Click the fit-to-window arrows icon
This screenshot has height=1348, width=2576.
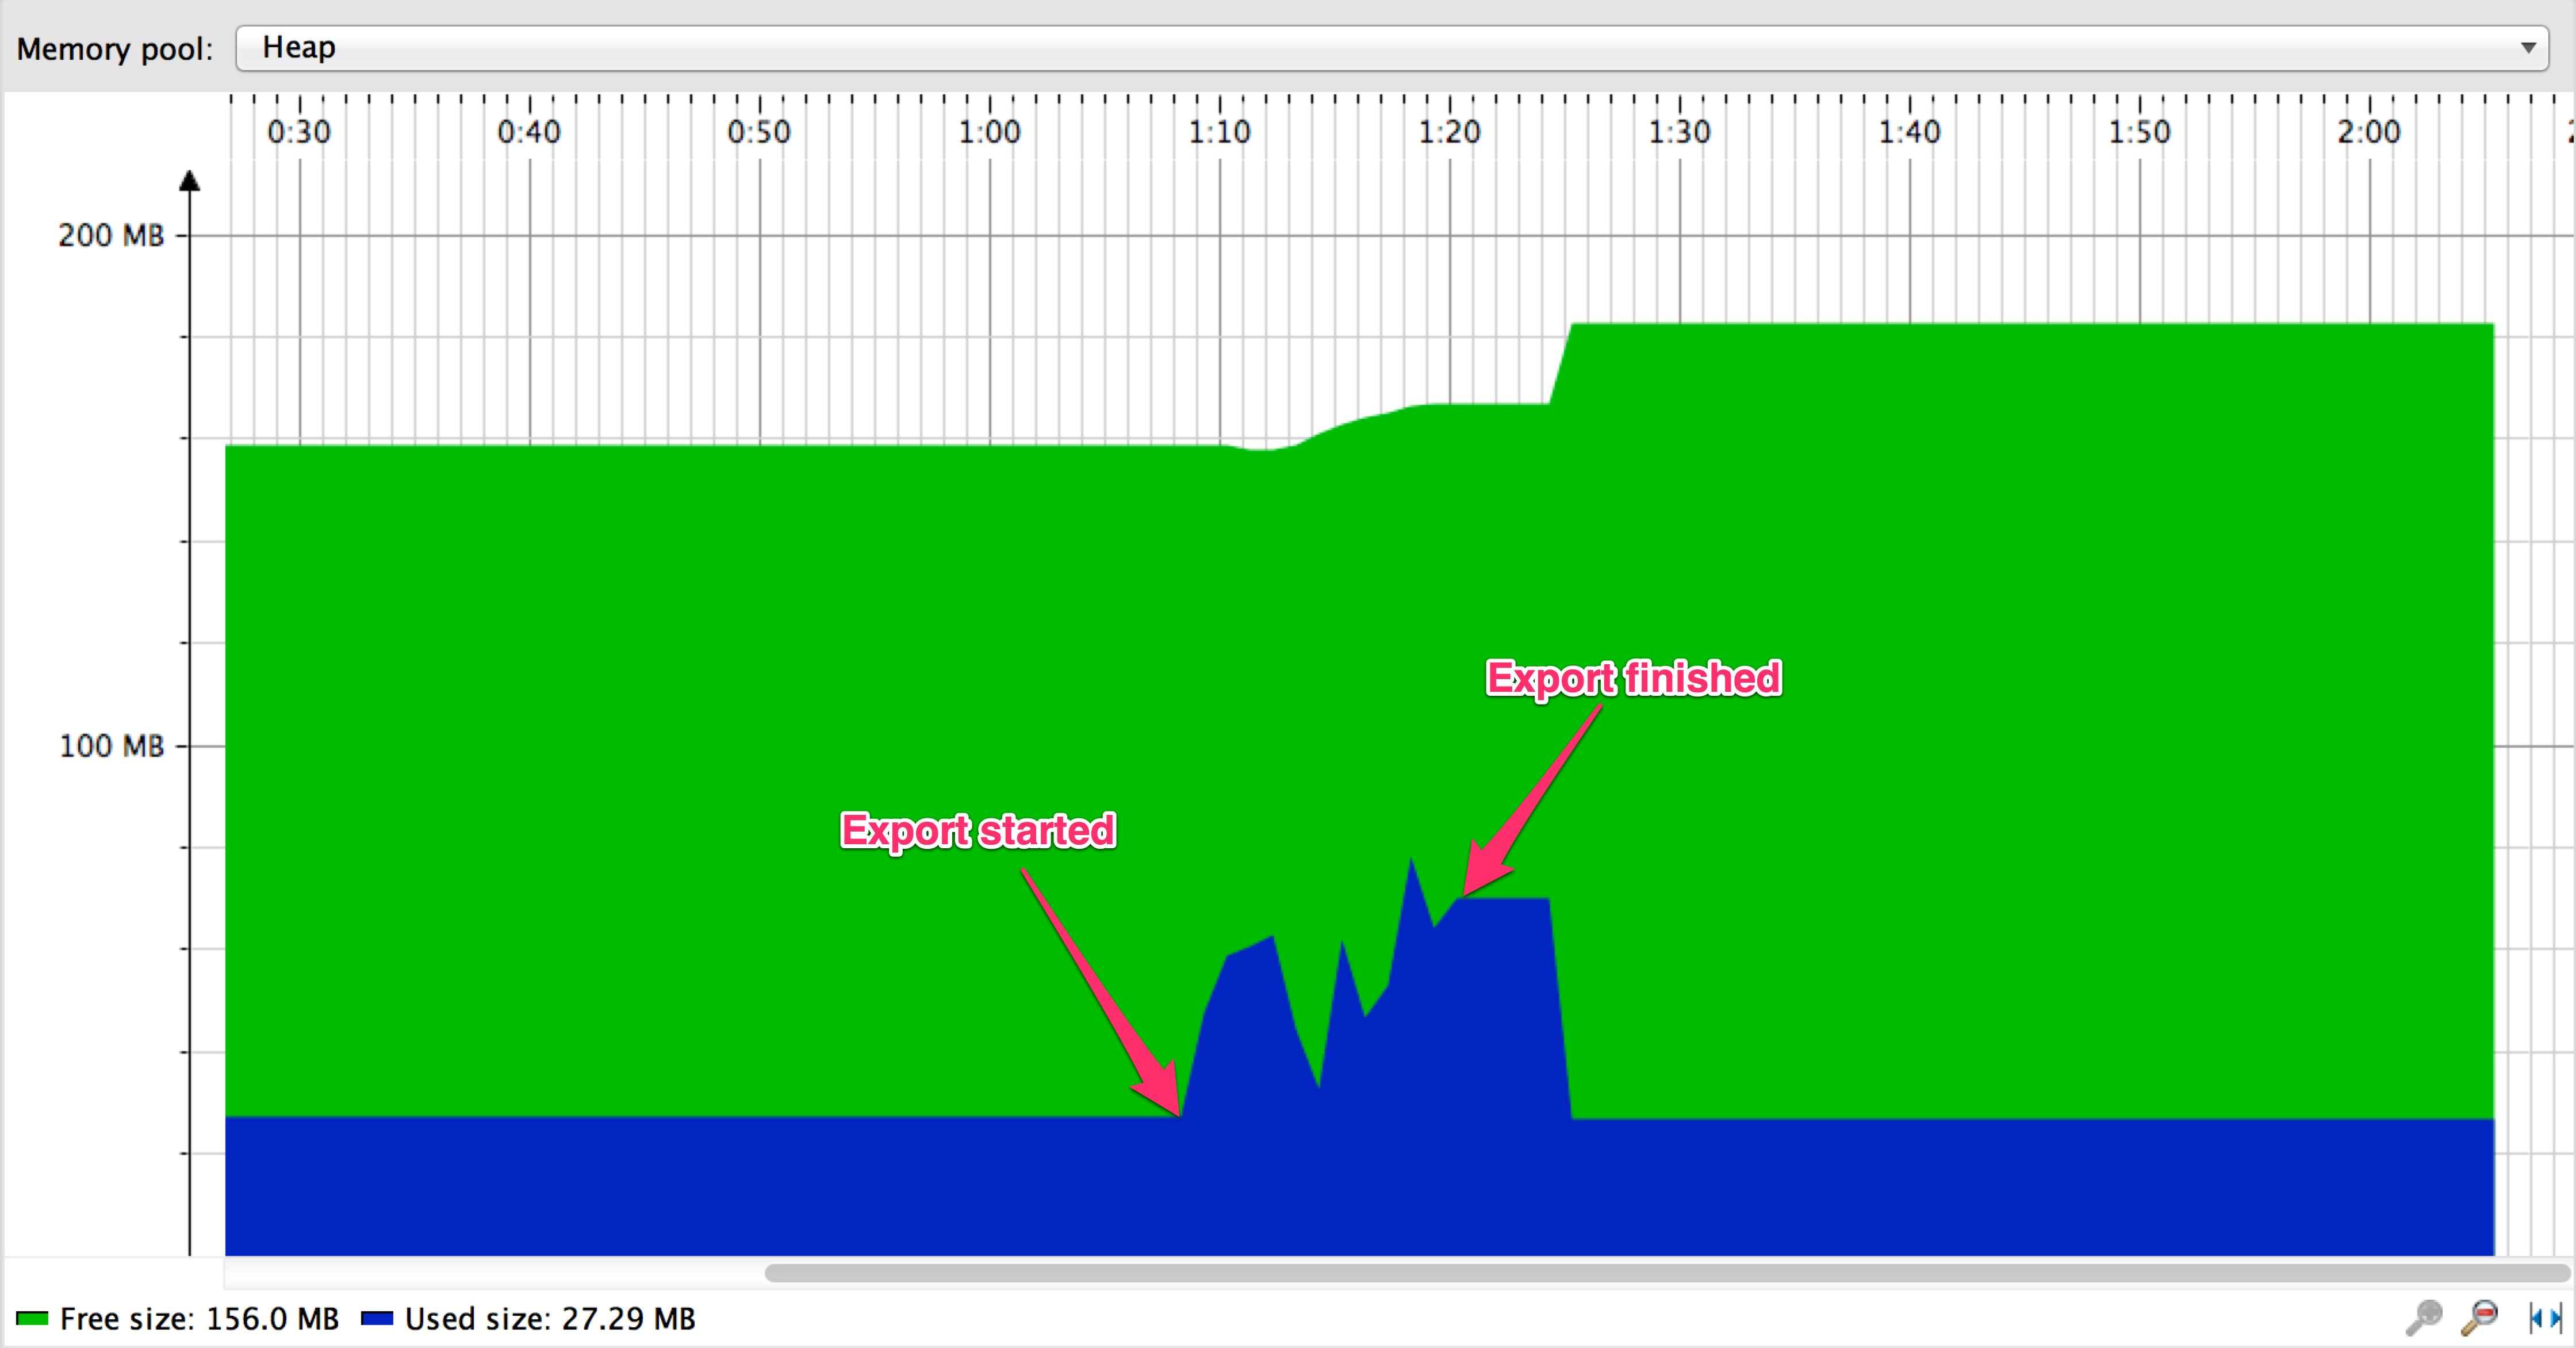[x=2545, y=1317]
